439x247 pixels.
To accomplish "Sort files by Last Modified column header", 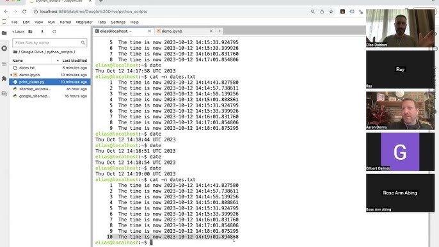I will point(74,61).
